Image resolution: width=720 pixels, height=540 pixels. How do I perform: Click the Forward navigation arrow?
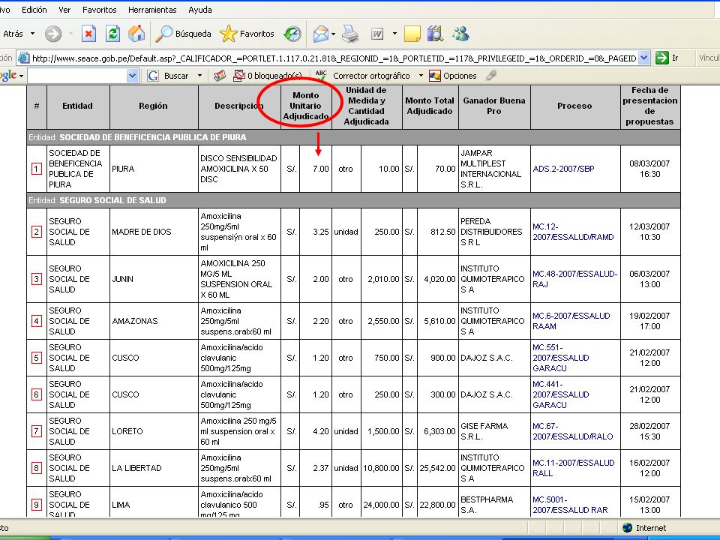(53, 34)
